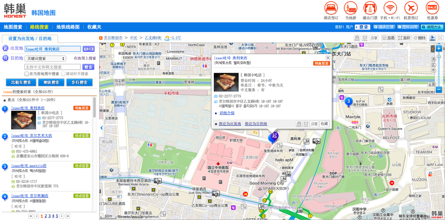The width and height of the screenshot is (445, 220).
Task: Click the 删除 delete measurements tool
Action: coord(420,38)
